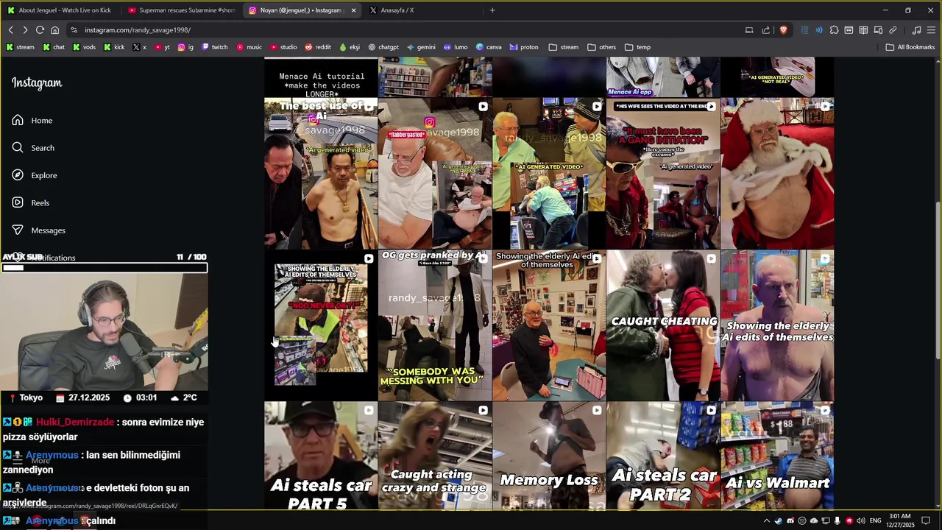The image size is (942, 530).
Task: Open the studio bookmark
Action: click(x=283, y=47)
